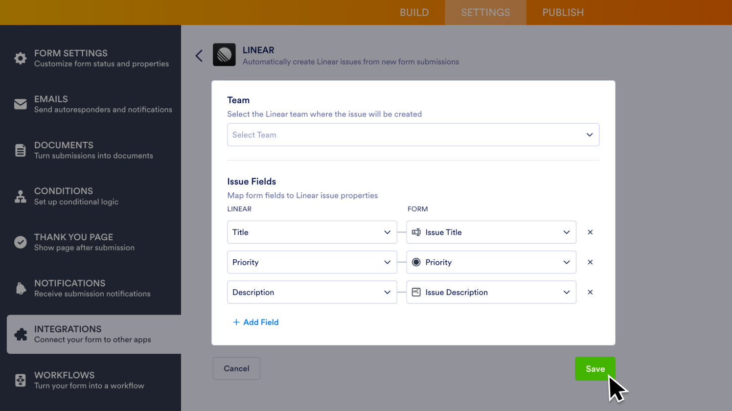This screenshot has width=732, height=411.
Task: Click the Conditions branching icon
Action: [x=20, y=196]
